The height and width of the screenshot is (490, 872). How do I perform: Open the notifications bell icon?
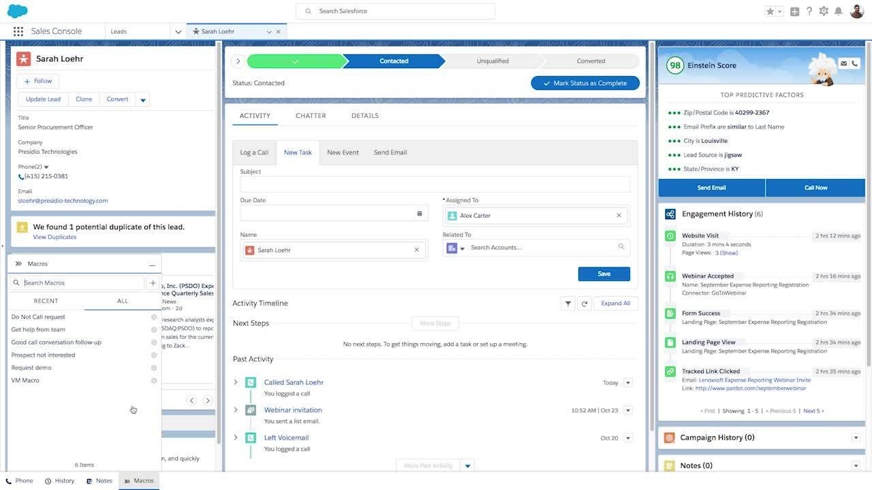point(839,12)
